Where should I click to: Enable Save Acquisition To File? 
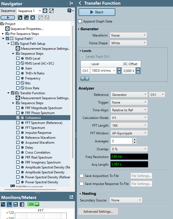[x=82, y=176]
